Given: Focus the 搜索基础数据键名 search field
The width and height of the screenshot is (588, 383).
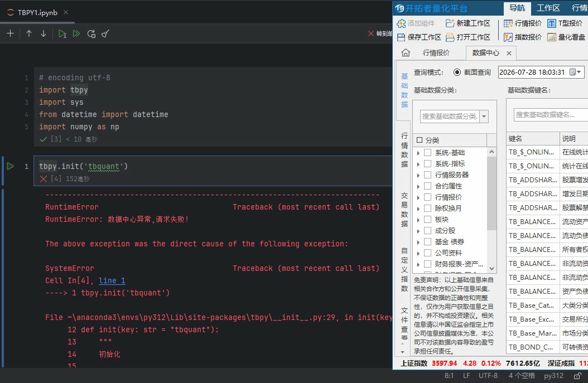Looking at the screenshot, I should (551, 115).
